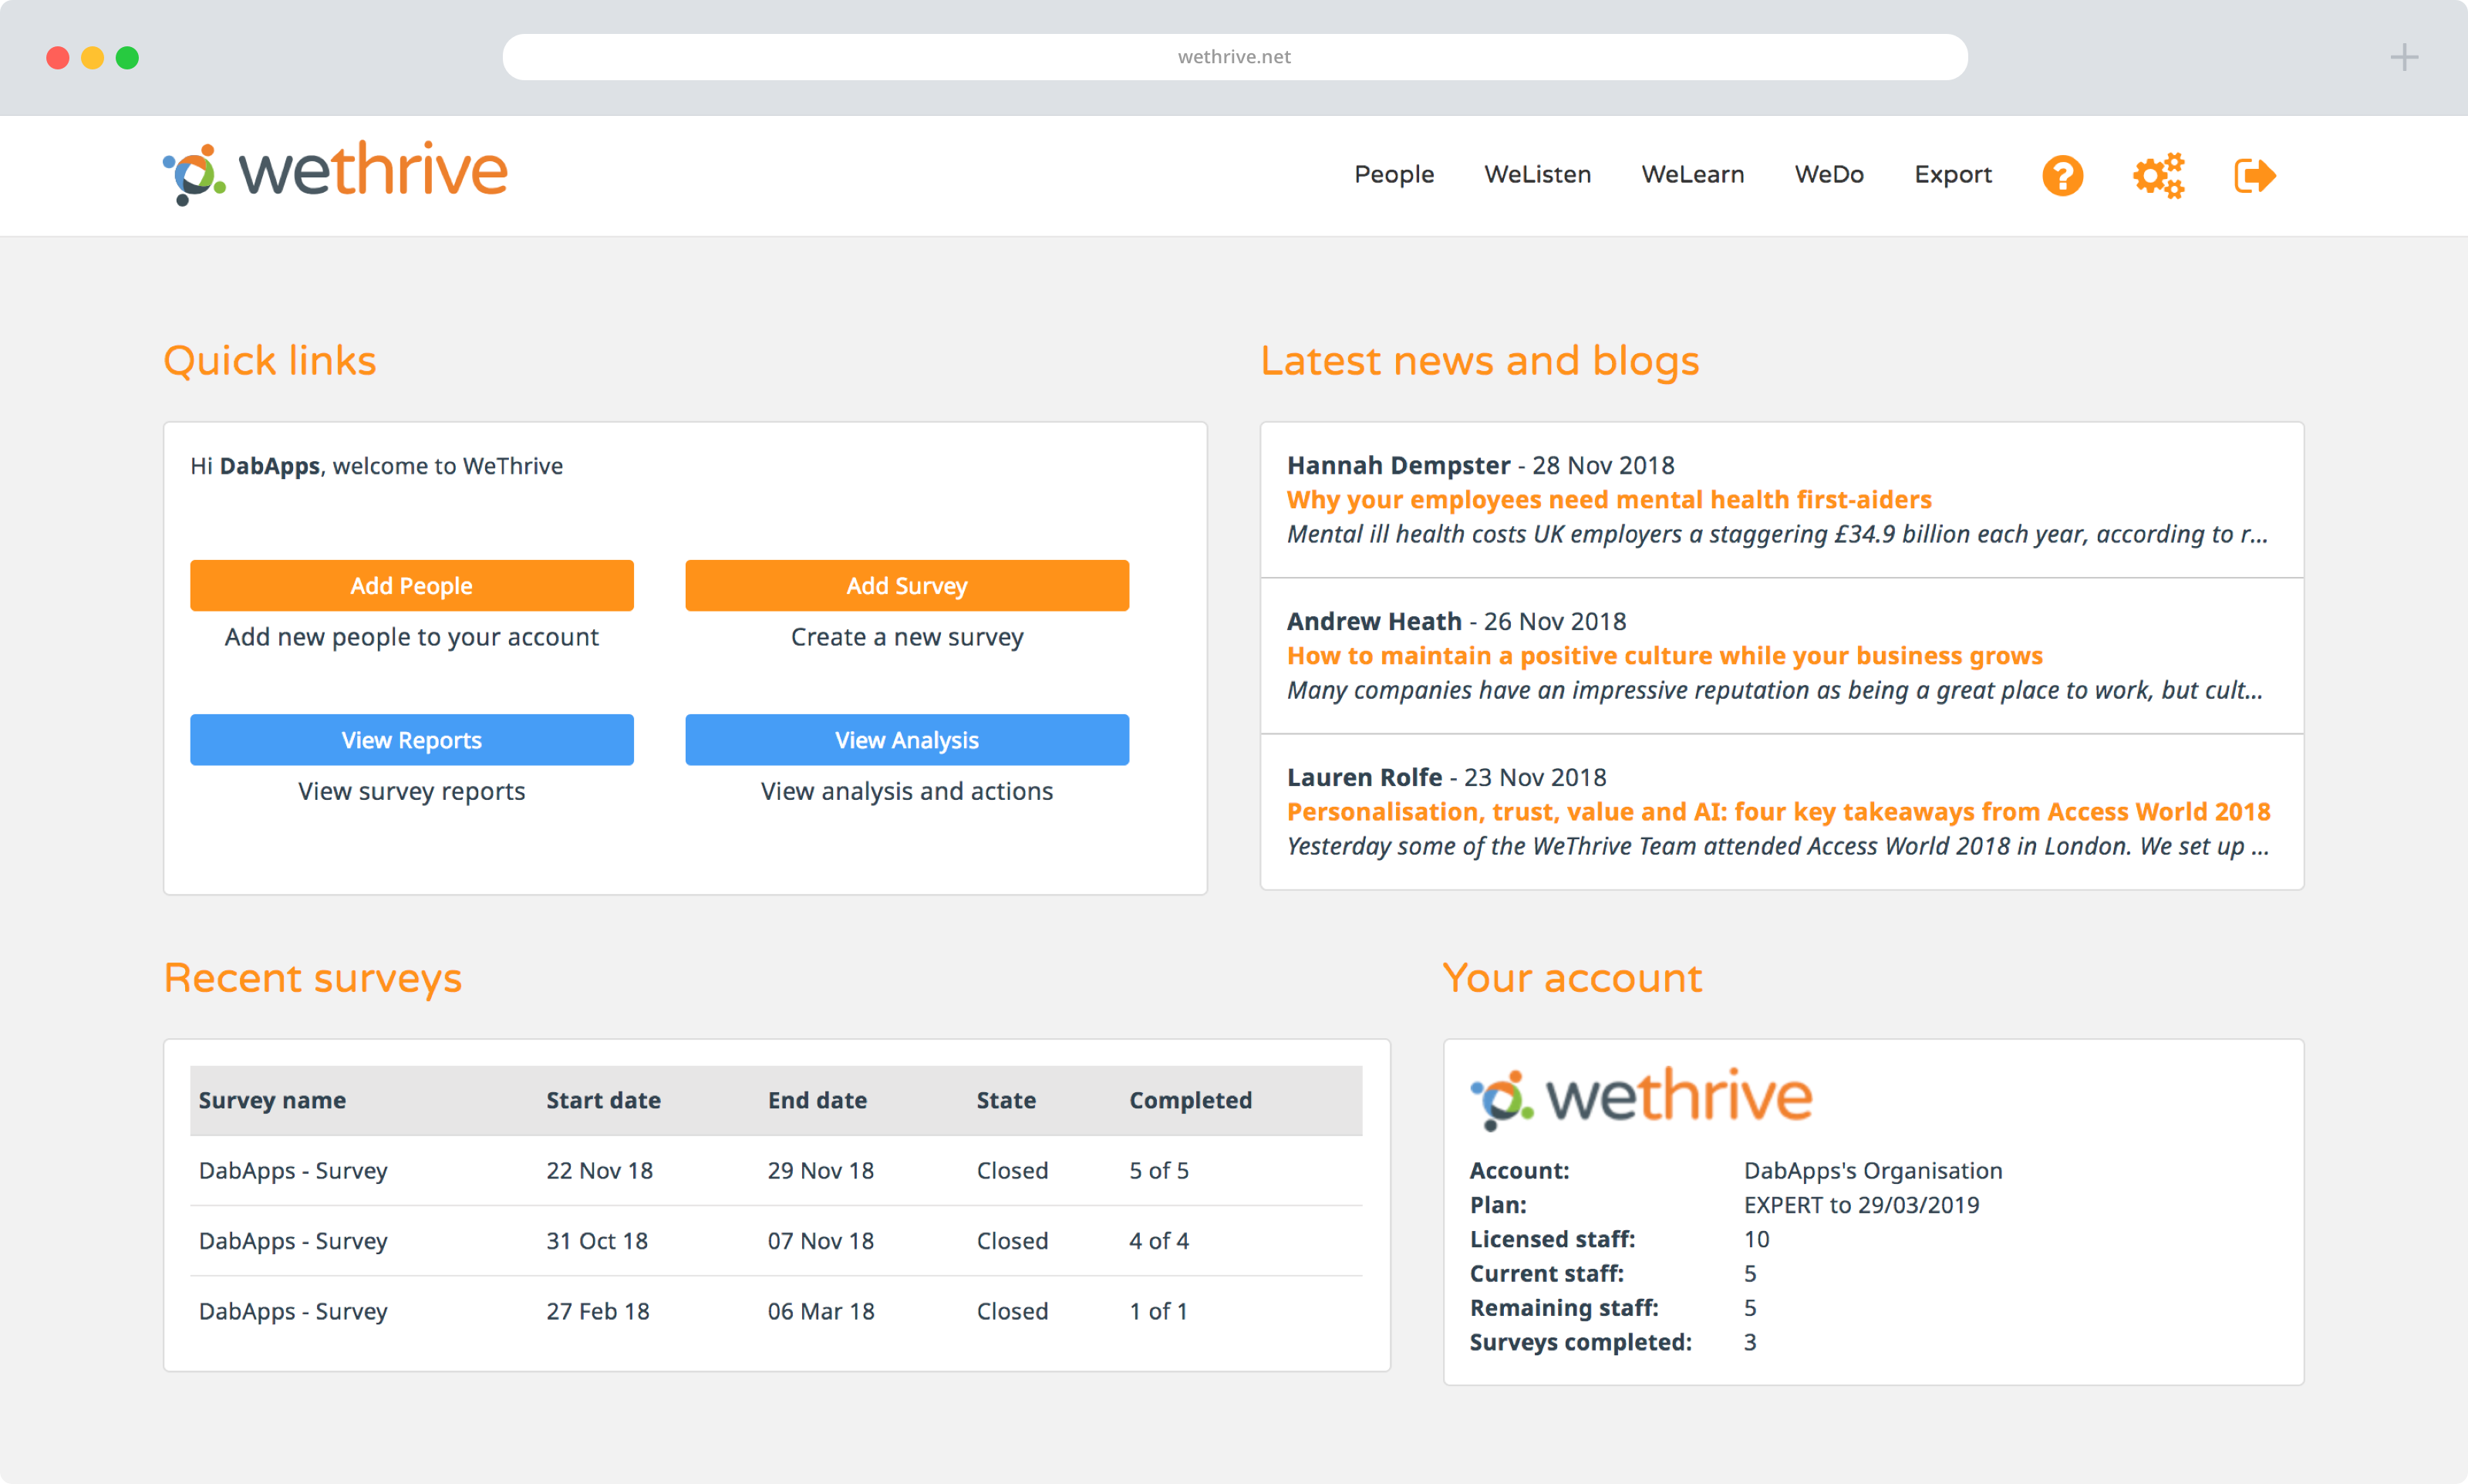
Task: Click the red close window button
Action: 58,57
